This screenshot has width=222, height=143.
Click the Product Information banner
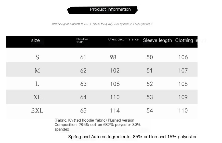point(102,10)
